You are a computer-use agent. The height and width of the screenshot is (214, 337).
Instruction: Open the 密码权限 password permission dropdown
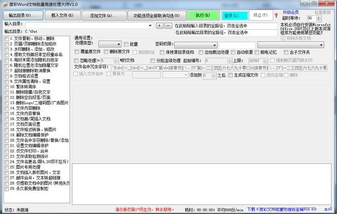point(196,45)
